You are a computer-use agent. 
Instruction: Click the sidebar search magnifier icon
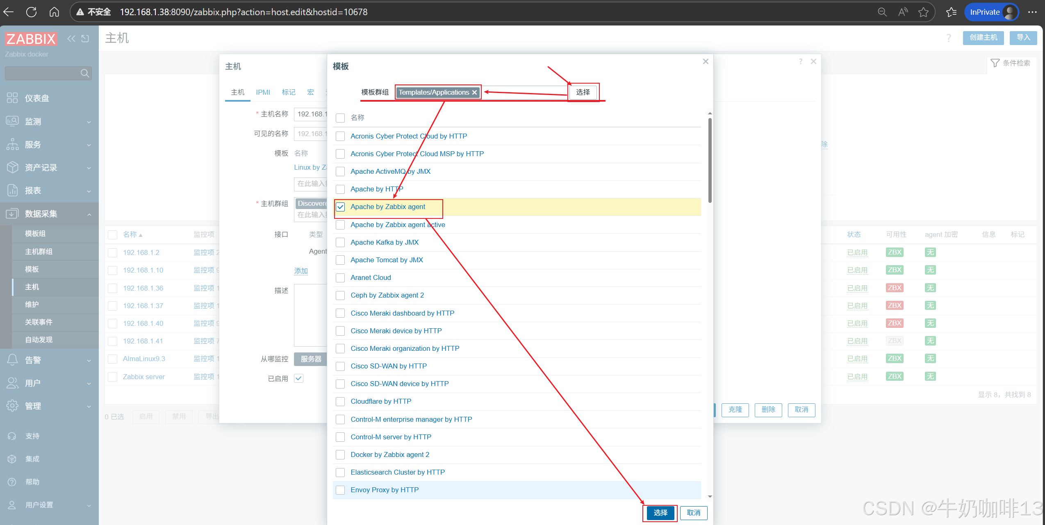click(x=84, y=73)
